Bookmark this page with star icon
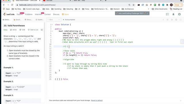This screenshot has height=104, width=184. pos(133,5)
